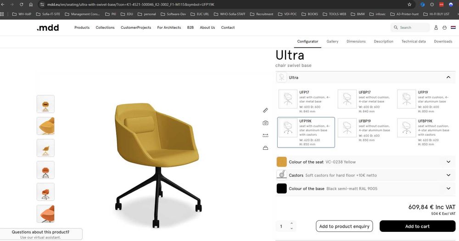Open the user account icon
The image size is (459, 241).
tap(436, 27)
